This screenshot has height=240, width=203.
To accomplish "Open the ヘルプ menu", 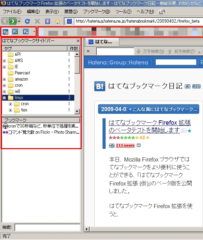I will point(145,12).
